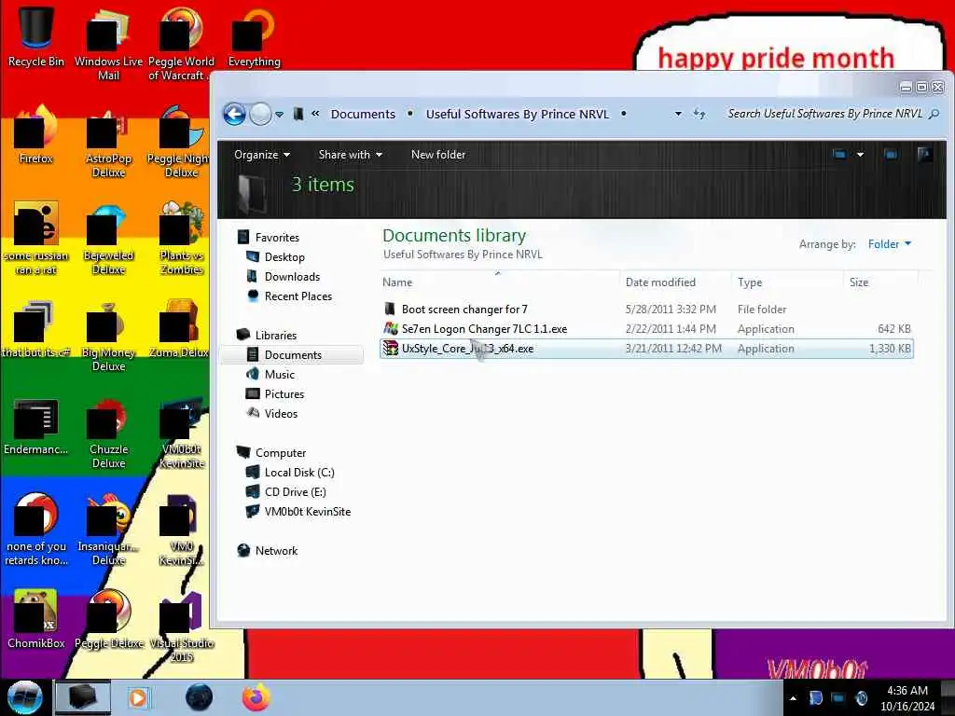Open the Organize menu
This screenshot has width=955, height=716.
point(262,155)
